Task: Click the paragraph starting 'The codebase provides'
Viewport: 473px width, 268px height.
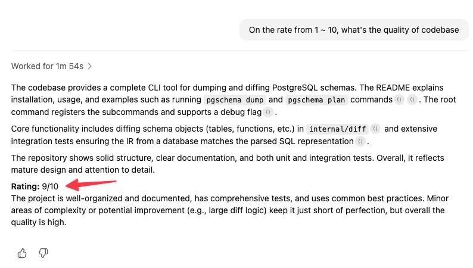Action: click(226, 99)
